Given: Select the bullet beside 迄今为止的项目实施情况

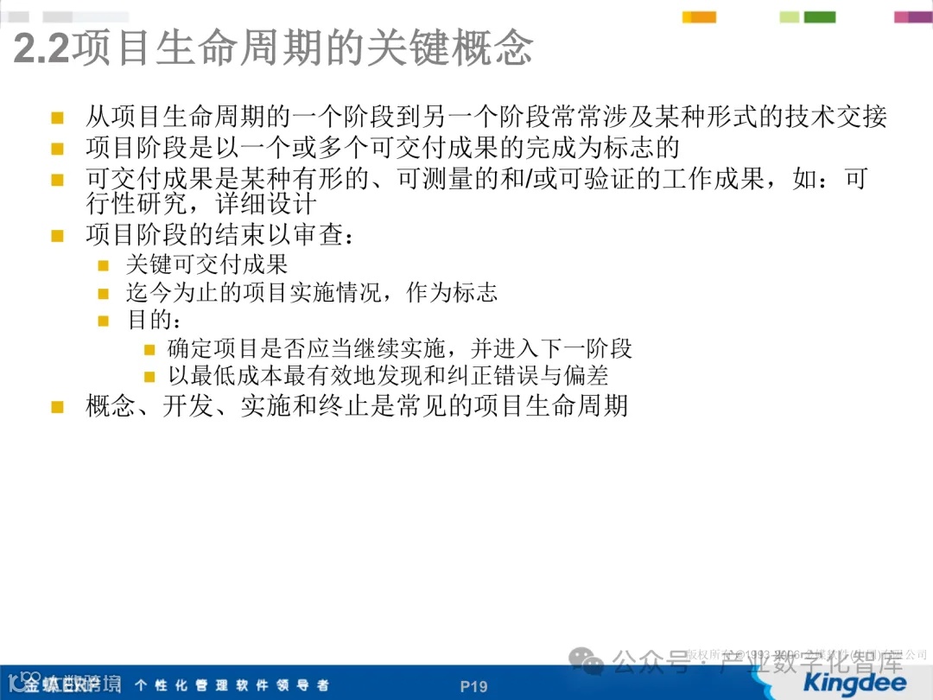Looking at the screenshot, I should (x=101, y=293).
